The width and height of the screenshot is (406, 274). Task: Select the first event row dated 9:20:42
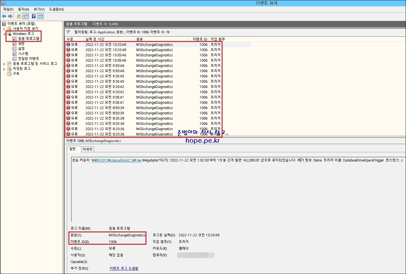tap(158, 87)
